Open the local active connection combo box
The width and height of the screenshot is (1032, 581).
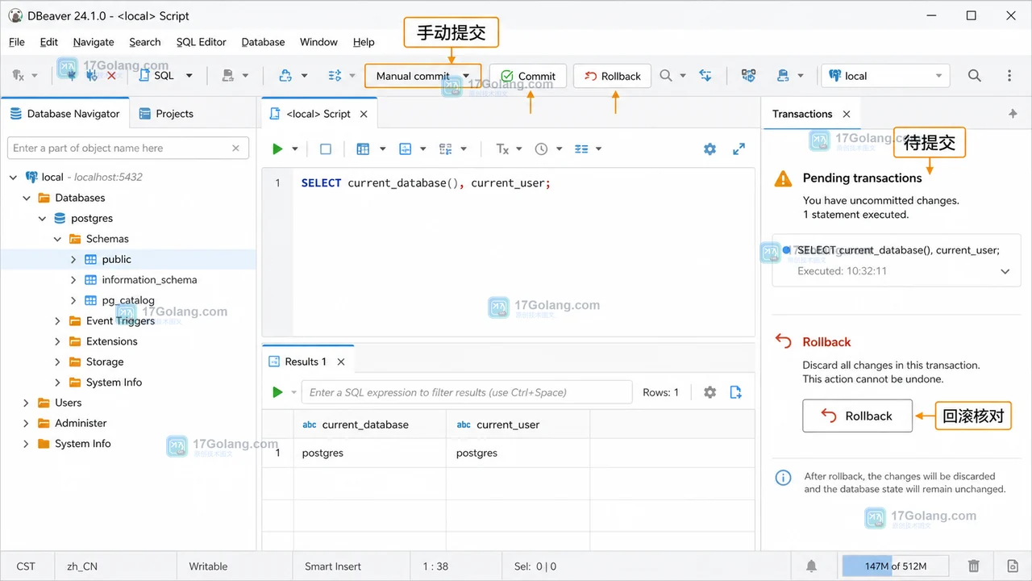pyautogui.click(x=885, y=76)
